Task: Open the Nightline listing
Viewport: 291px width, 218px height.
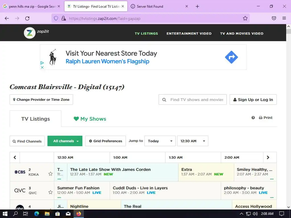Action: point(94,205)
